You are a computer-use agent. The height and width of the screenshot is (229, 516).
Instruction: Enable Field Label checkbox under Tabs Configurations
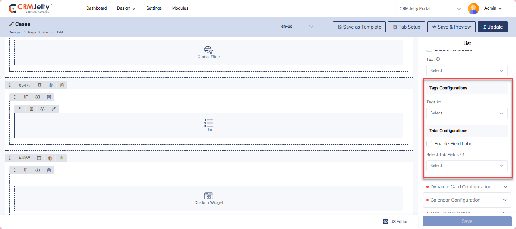coord(429,144)
